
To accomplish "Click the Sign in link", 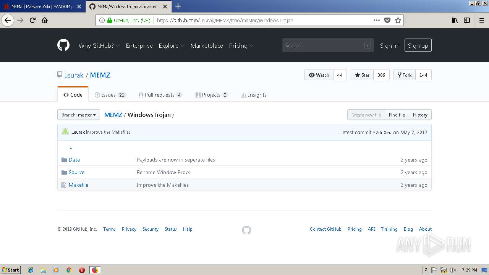I will (389, 45).
